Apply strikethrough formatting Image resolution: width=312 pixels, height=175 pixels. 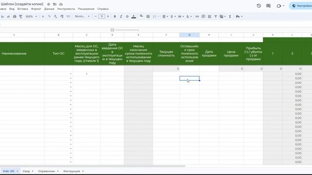point(127,17)
